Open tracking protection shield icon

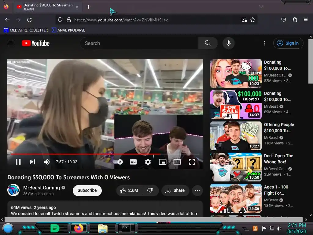60,20
